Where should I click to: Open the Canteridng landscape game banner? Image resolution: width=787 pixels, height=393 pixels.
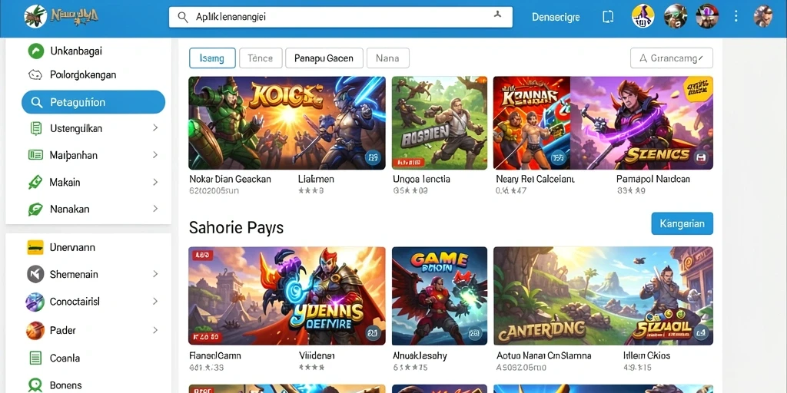pyautogui.click(x=603, y=296)
